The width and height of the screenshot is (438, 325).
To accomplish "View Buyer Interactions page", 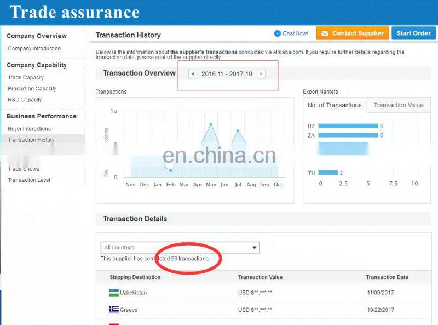I will point(29,129).
